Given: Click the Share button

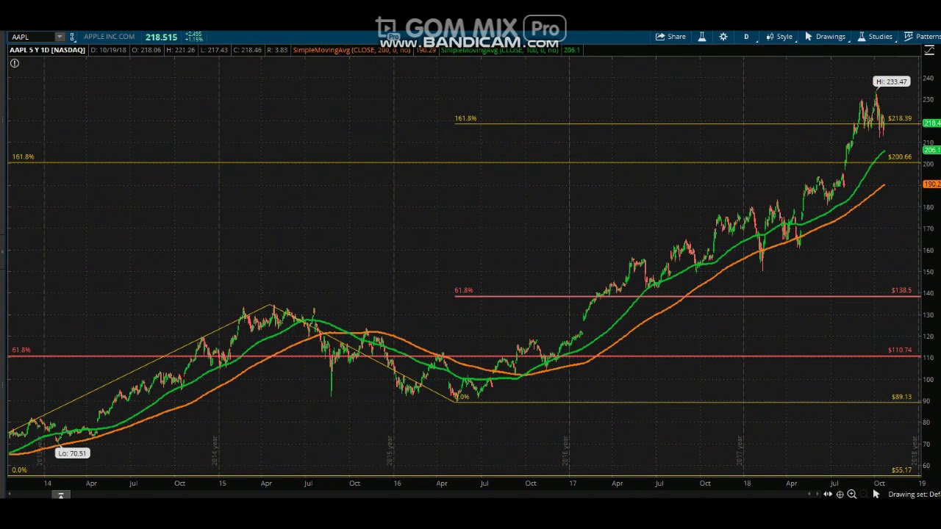Looking at the screenshot, I should coord(670,37).
